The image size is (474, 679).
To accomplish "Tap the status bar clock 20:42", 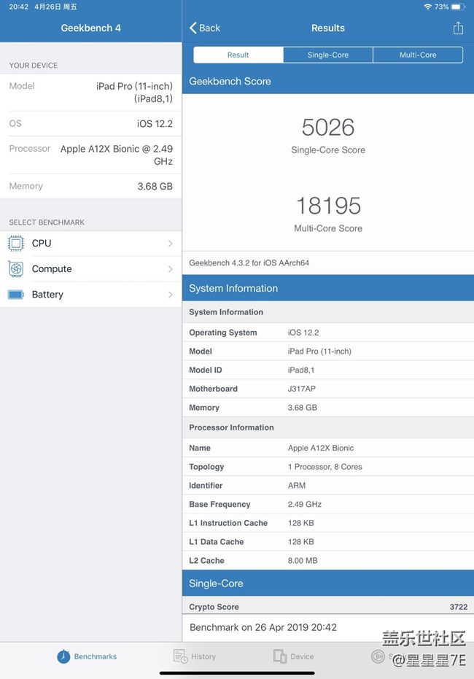I will (x=19, y=7).
